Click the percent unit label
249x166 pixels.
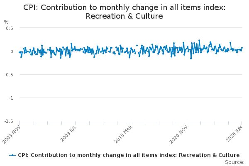pos(6,22)
